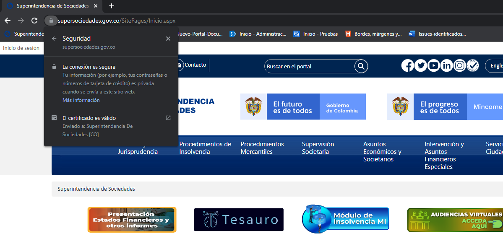The width and height of the screenshot is (503, 236).
Task: Click the magnifier search icon
Action: coord(361,66)
